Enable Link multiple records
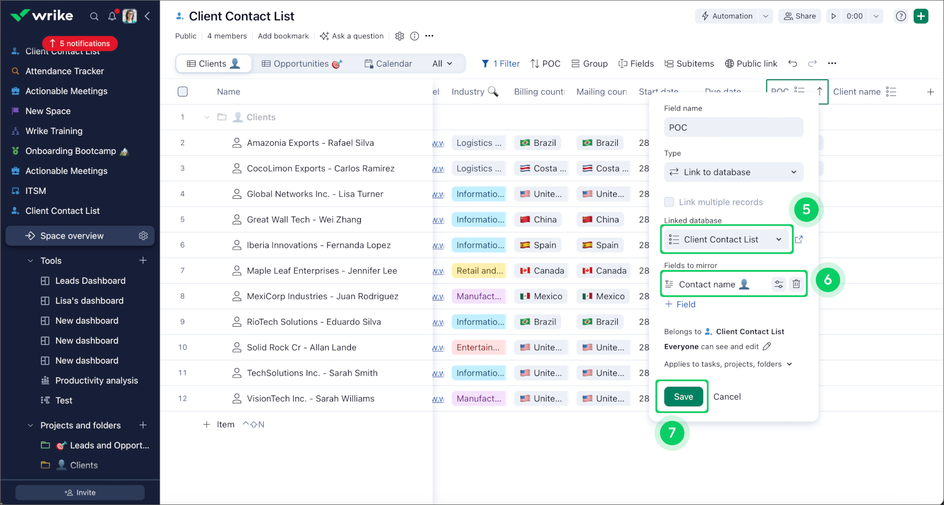944x505 pixels. [x=669, y=202]
